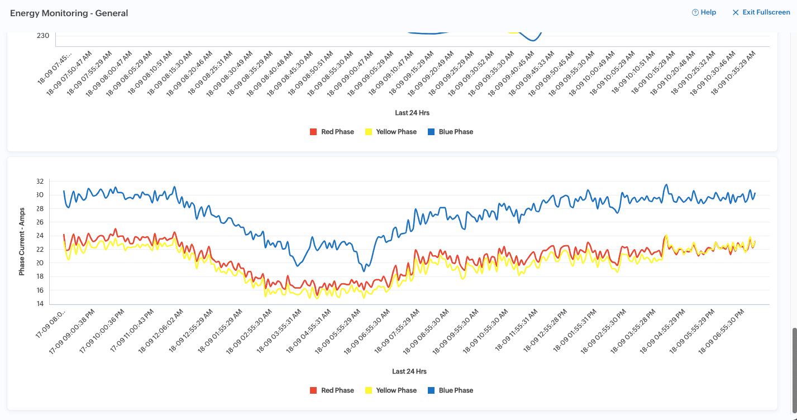Image resolution: width=797 pixels, height=420 pixels.
Task: Hide Yellow Phase series via Phase Current legend label
Action: [396, 390]
